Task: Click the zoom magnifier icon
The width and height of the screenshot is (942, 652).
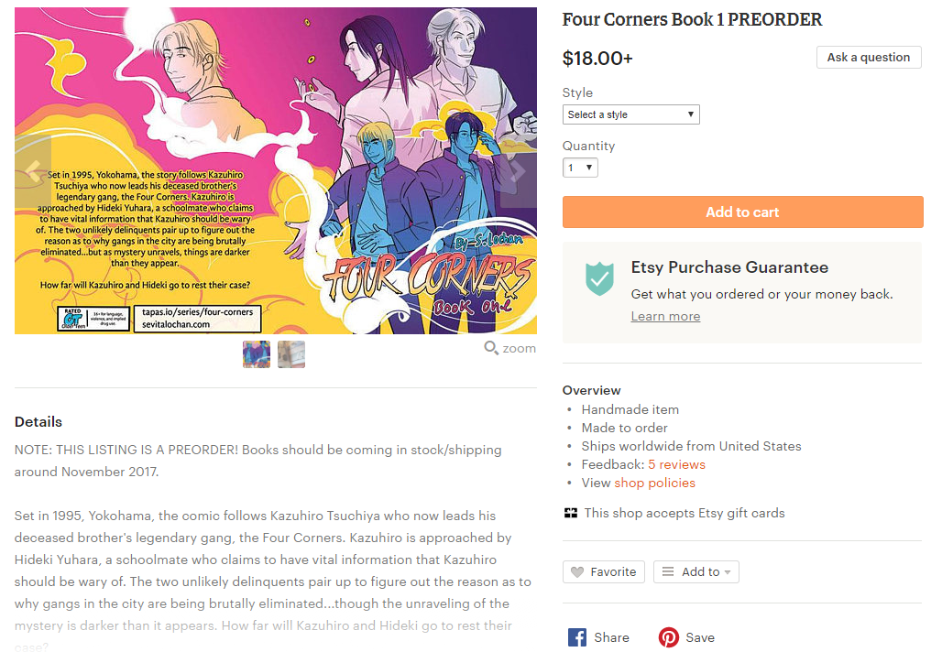Action: [491, 348]
